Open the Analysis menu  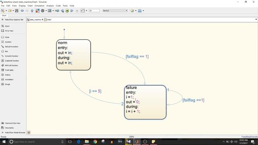click(50, 6)
